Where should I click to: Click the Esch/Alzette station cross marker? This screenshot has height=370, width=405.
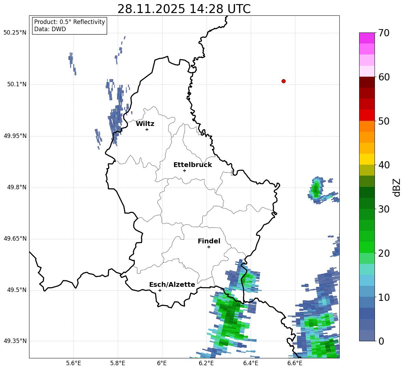coord(160,290)
